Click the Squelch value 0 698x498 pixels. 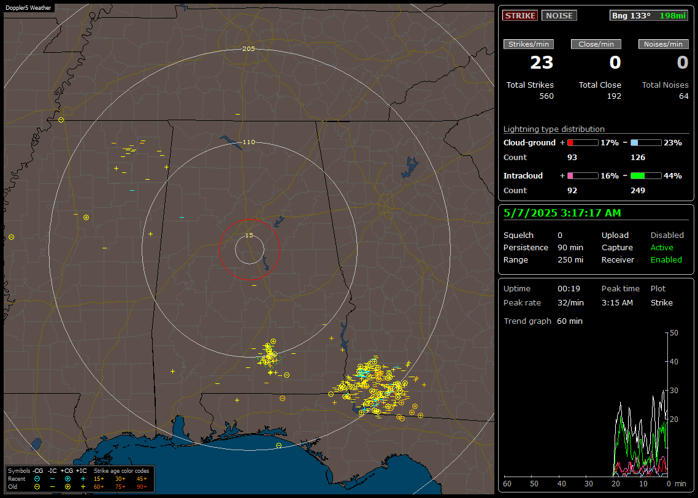coord(560,236)
